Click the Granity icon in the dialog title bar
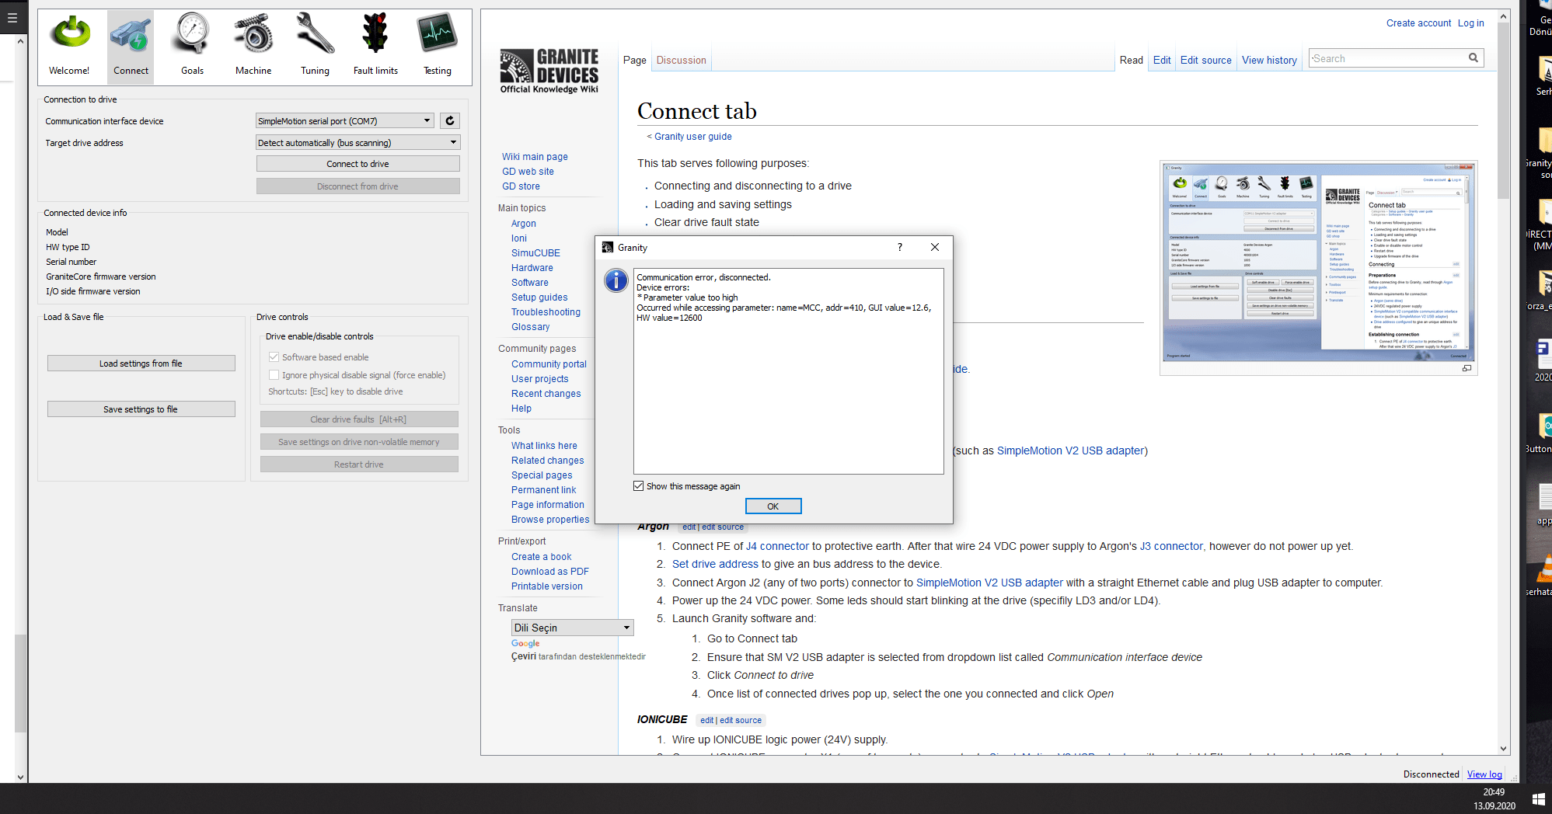 click(x=608, y=247)
